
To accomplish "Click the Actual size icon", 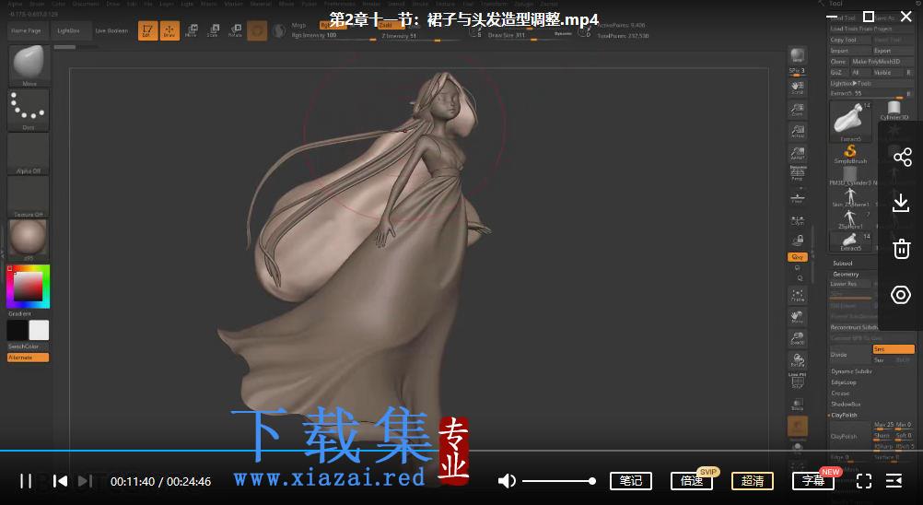I will (x=797, y=131).
